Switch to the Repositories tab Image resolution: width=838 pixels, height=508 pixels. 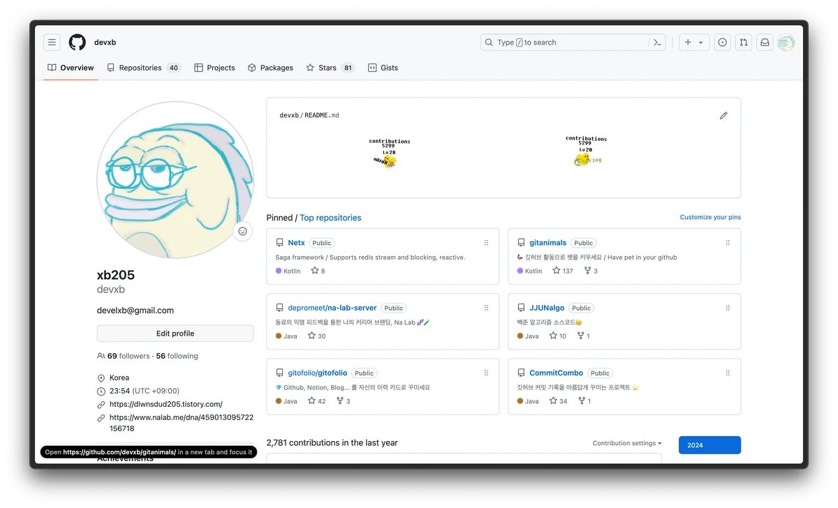click(x=144, y=68)
